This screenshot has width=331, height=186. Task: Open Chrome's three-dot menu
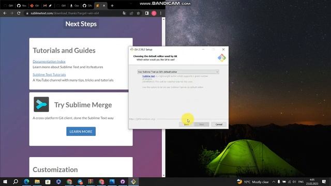click(x=161, y=13)
